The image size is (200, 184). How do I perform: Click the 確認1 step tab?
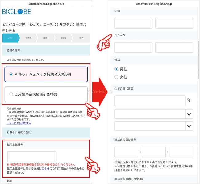pos(46,38)
